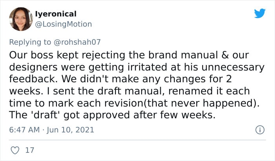Open the 6:47 AM timestamp link
Screen dimensions: 275x161
pyautogui.click(x=24, y=130)
